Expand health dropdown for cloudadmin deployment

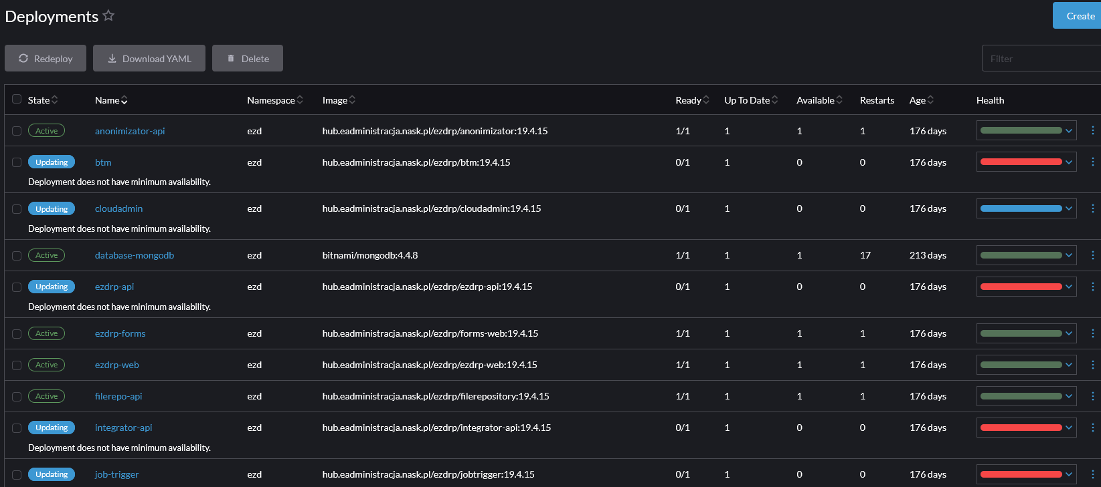point(1069,208)
